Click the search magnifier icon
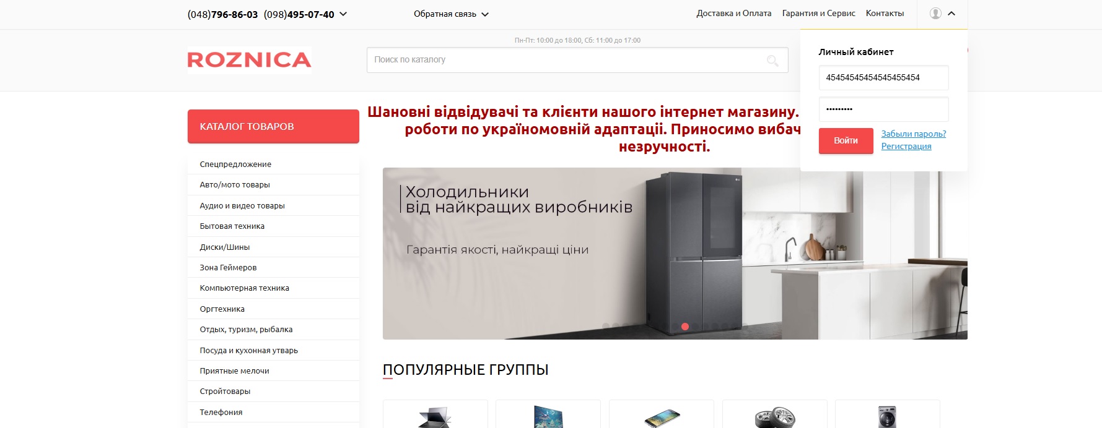Screen dimensions: 1102x428 point(772,61)
